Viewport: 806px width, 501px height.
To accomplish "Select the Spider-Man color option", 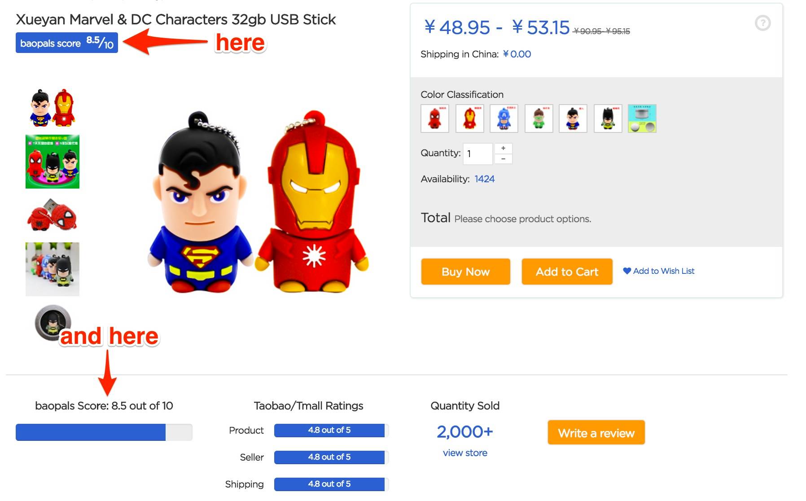I will 434,119.
